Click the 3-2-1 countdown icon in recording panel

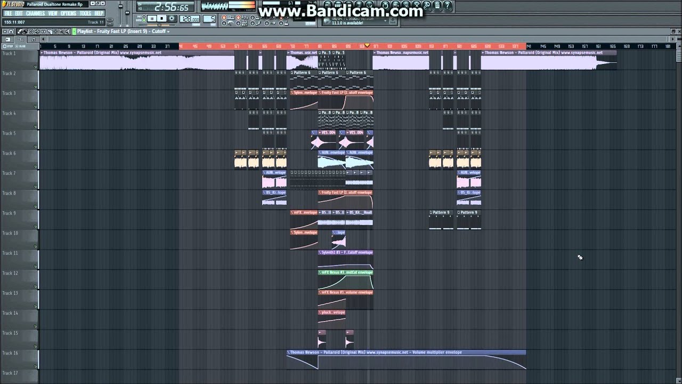[245, 17]
